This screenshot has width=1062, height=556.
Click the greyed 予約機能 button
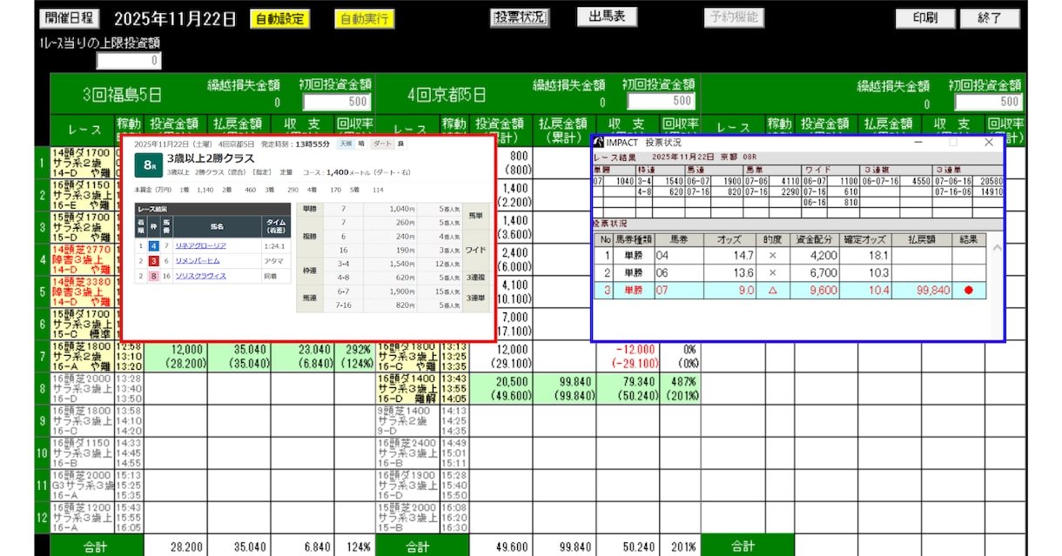click(734, 17)
